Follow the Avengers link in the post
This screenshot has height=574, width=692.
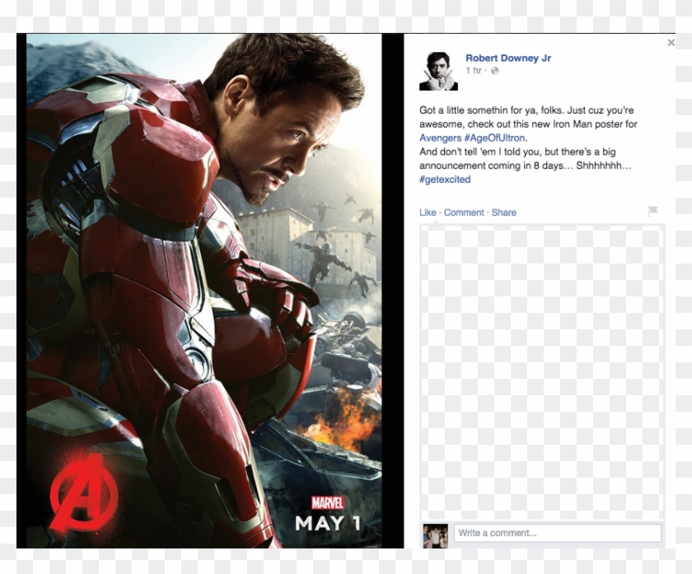[440, 138]
